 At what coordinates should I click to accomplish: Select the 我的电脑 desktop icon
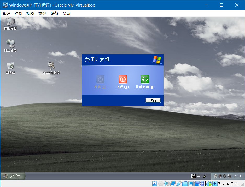pos(10,24)
